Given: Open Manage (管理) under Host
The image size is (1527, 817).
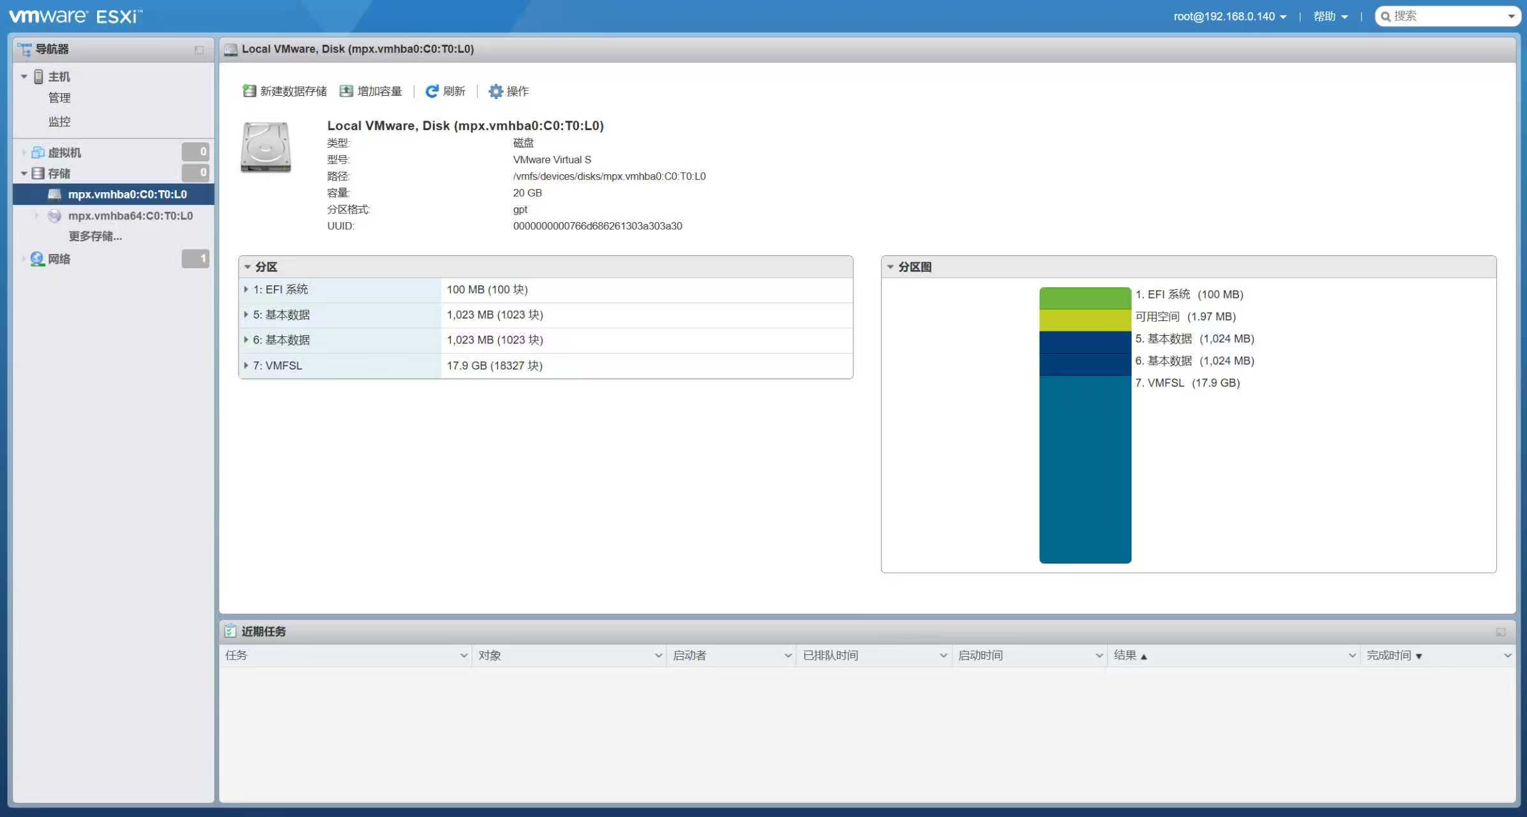Looking at the screenshot, I should (59, 98).
